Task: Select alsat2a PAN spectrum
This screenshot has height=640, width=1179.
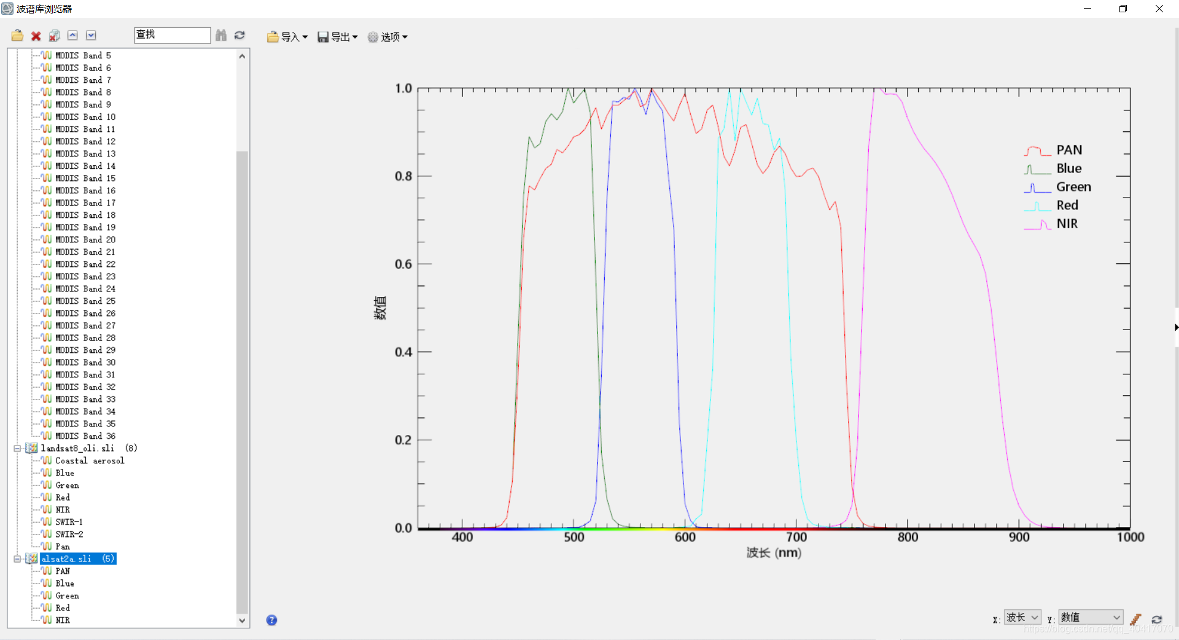Action: tap(63, 571)
